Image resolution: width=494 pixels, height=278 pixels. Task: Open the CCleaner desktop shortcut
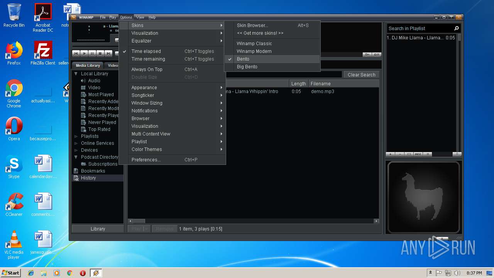14,205
